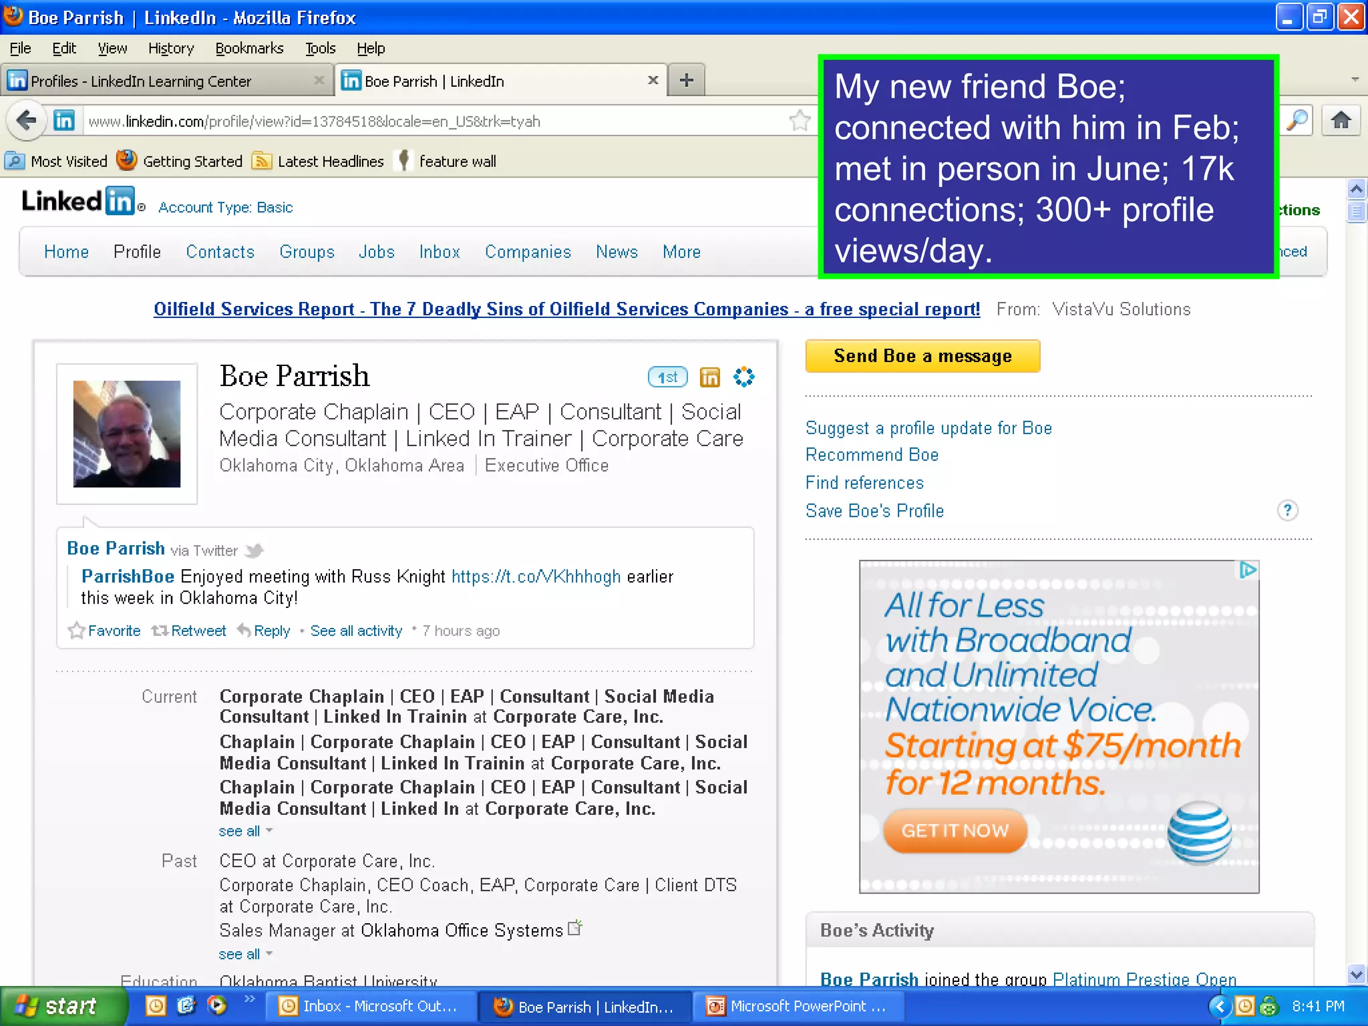The height and width of the screenshot is (1026, 1368).
Task: Open the Jobs nav menu
Action: point(377,252)
